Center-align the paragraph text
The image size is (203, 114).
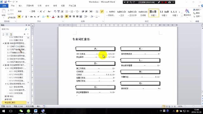pos(70,16)
